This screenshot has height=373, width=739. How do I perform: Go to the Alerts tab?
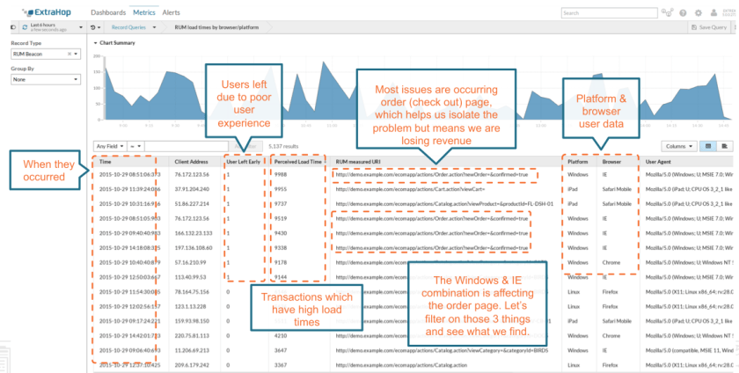(x=171, y=13)
